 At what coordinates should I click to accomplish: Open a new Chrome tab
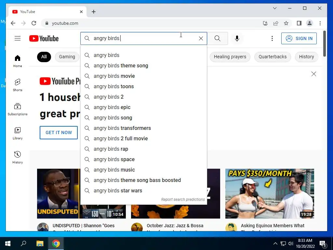[93, 12]
